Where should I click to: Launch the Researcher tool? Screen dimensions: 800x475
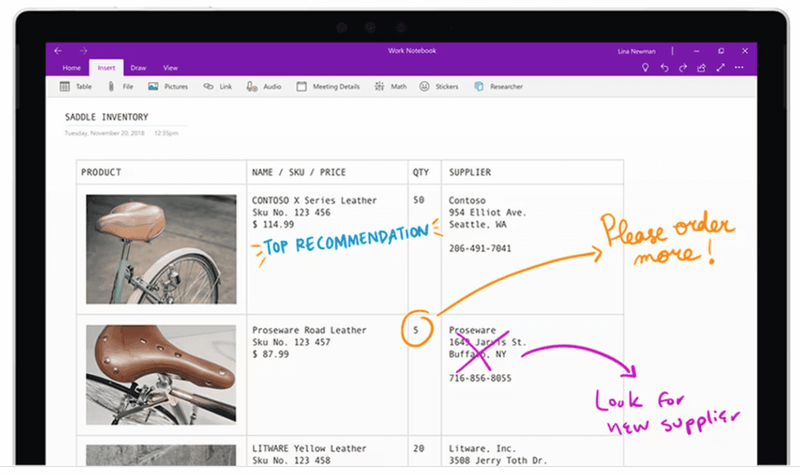[498, 87]
